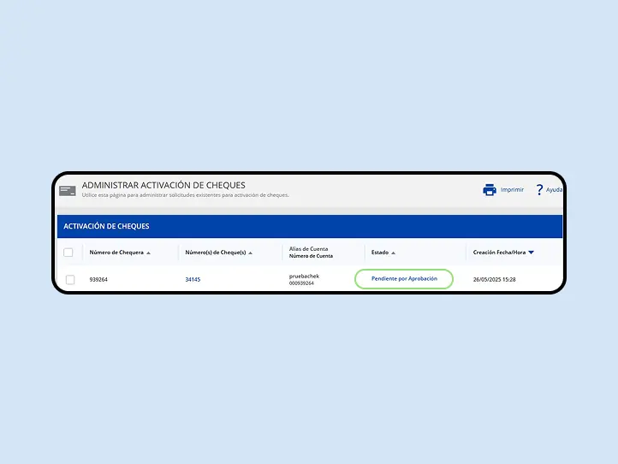Click the Alias de Cuenta header
The height and width of the screenshot is (464, 618).
pos(309,249)
